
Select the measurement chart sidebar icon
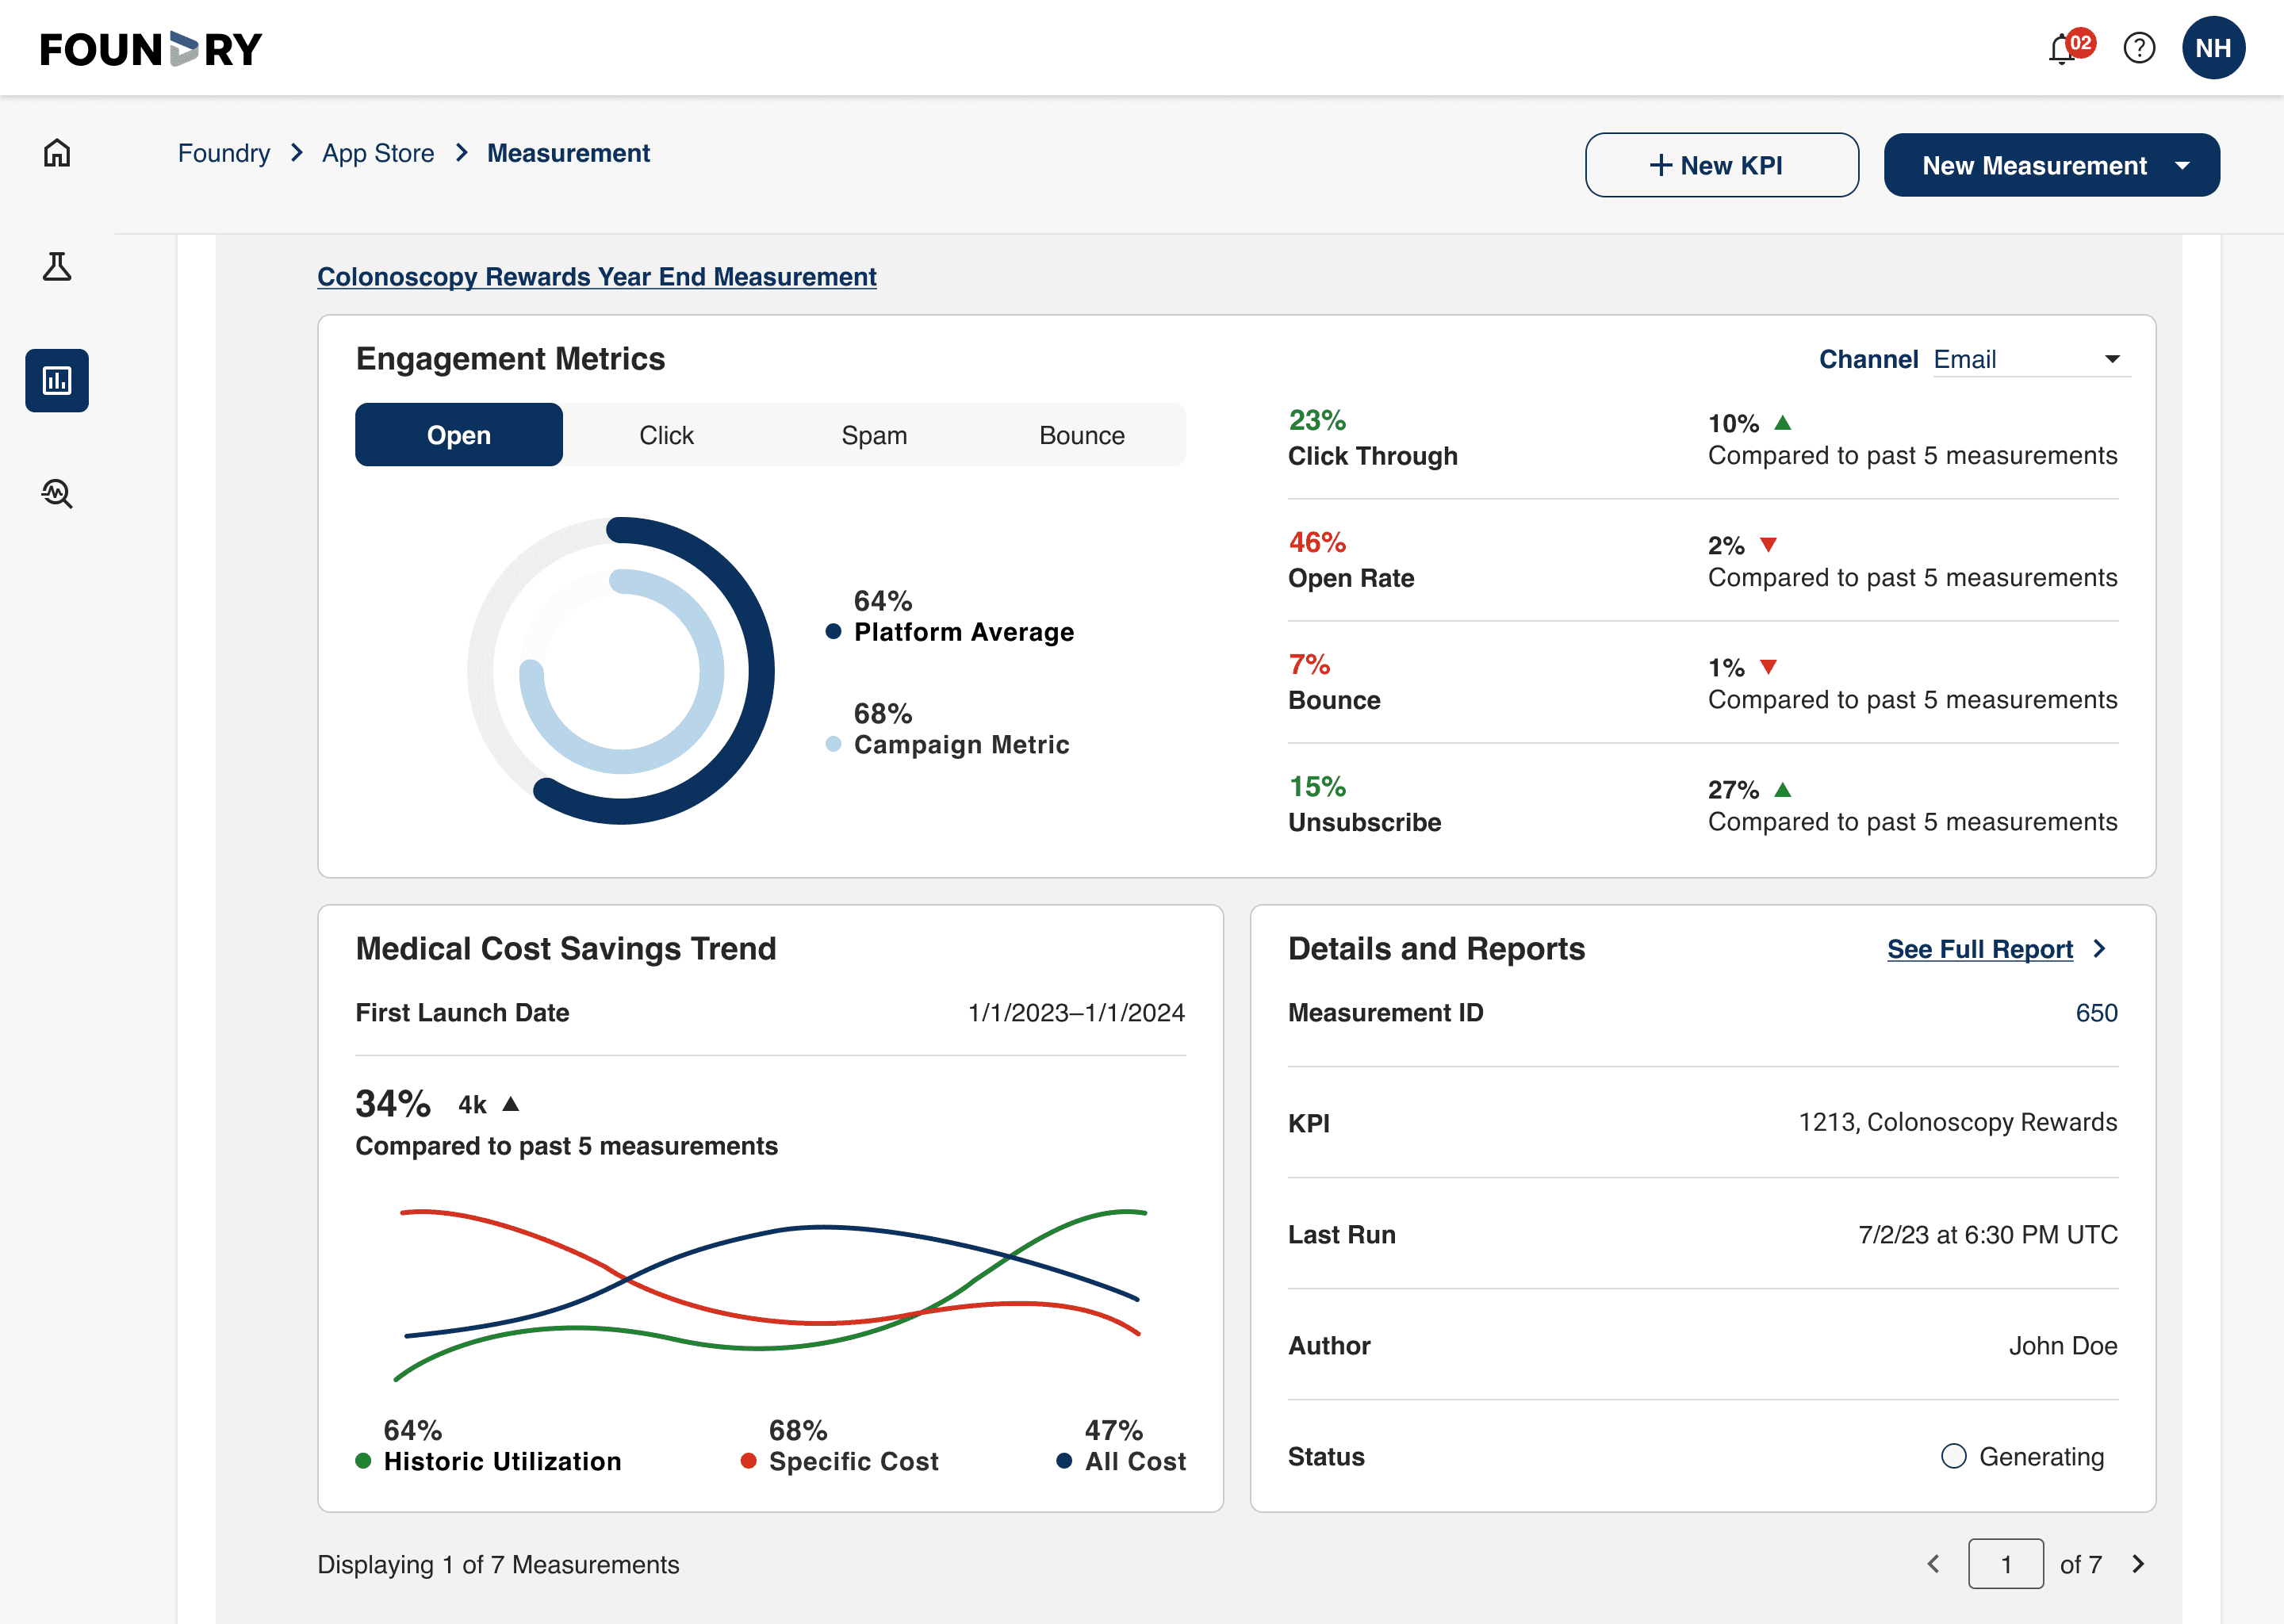[57, 381]
